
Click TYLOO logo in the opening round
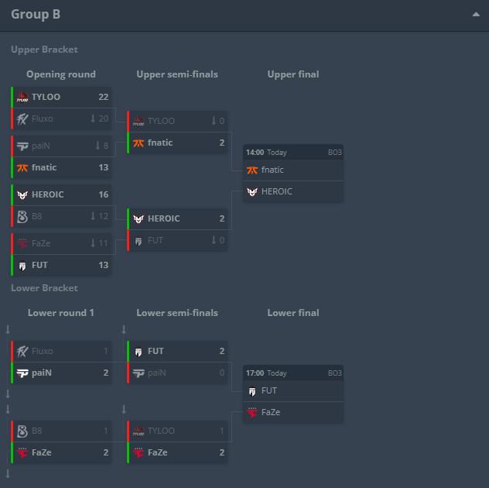coord(22,97)
